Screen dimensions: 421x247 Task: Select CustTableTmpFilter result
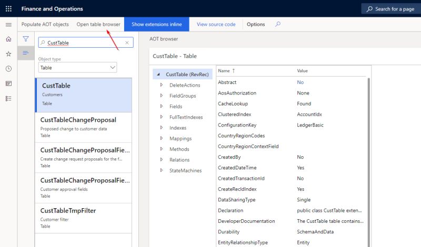click(x=84, y=218)
